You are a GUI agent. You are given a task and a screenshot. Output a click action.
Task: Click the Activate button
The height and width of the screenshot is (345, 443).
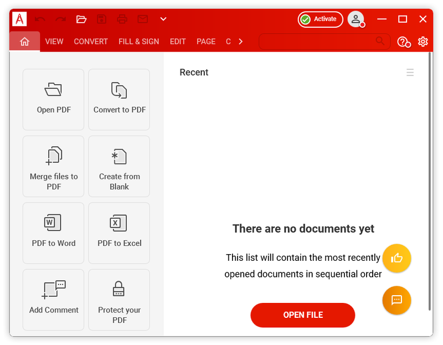coord(321,19)
